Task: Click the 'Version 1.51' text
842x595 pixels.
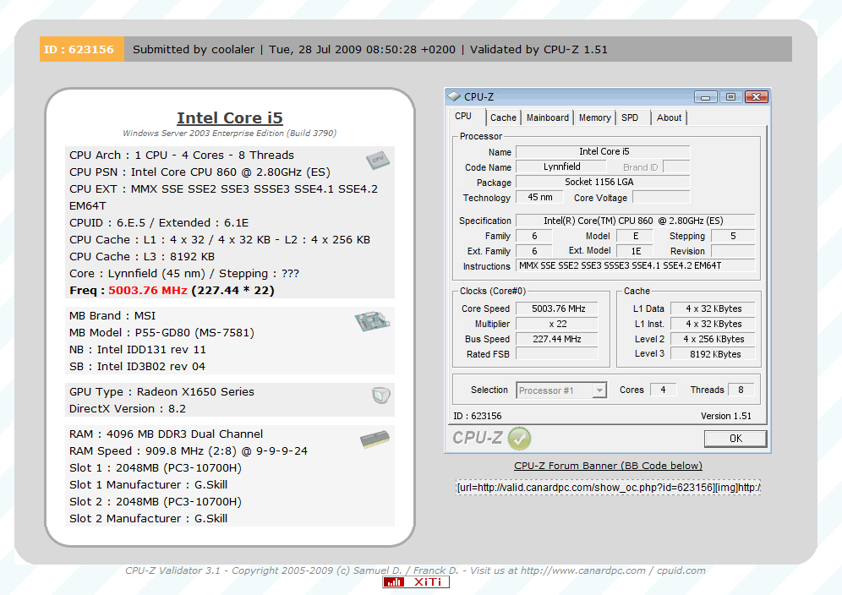Action: [x=726, y=416]
